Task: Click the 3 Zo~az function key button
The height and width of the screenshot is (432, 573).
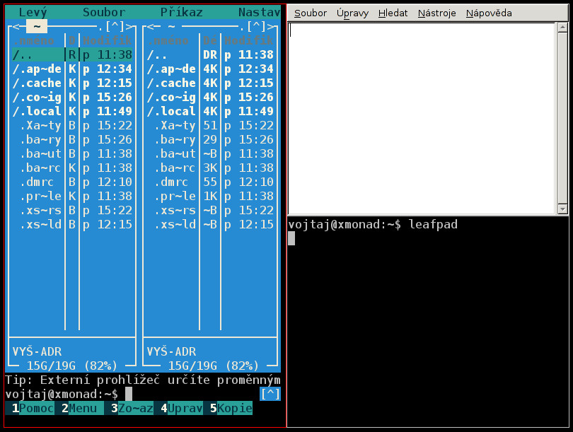Action: click(x=132, y=408)
